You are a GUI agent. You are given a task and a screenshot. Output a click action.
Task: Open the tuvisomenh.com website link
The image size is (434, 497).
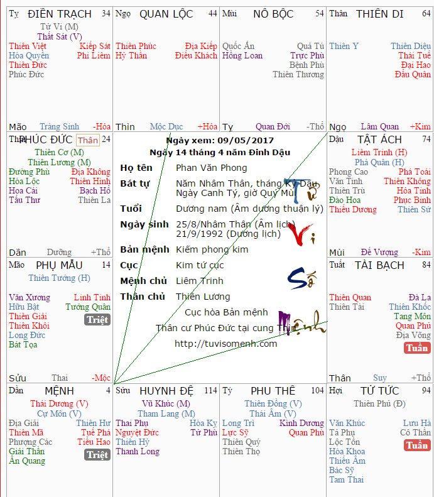coord(225,344)
